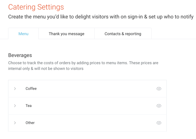The height and width of the screenshot is (139, 196).
Task: Toggle visibility eye icon for Tea
Action: [x=159, y=106]
